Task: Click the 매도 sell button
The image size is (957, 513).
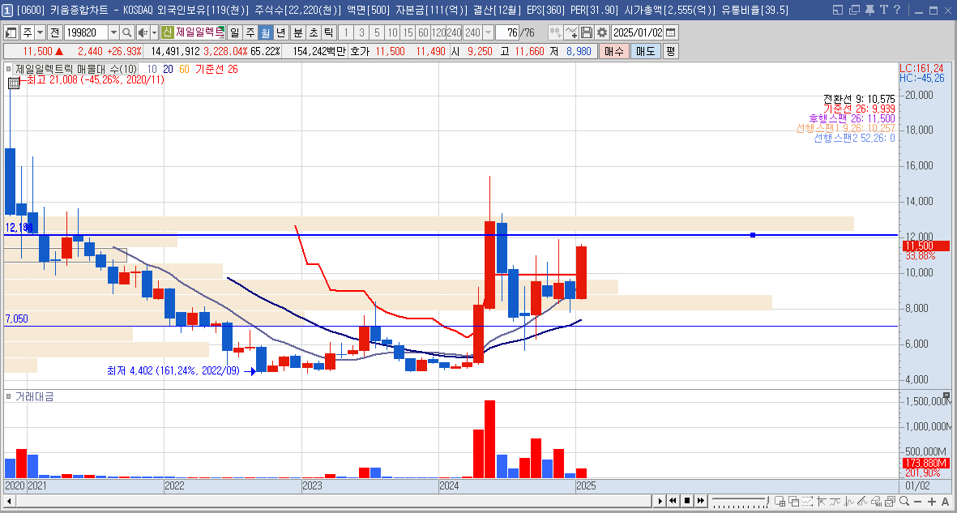Action: (645, 51)
